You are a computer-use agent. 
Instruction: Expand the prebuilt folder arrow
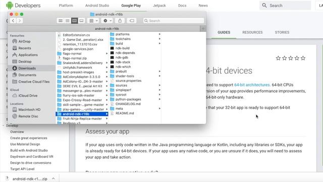(x=159, y=71)
